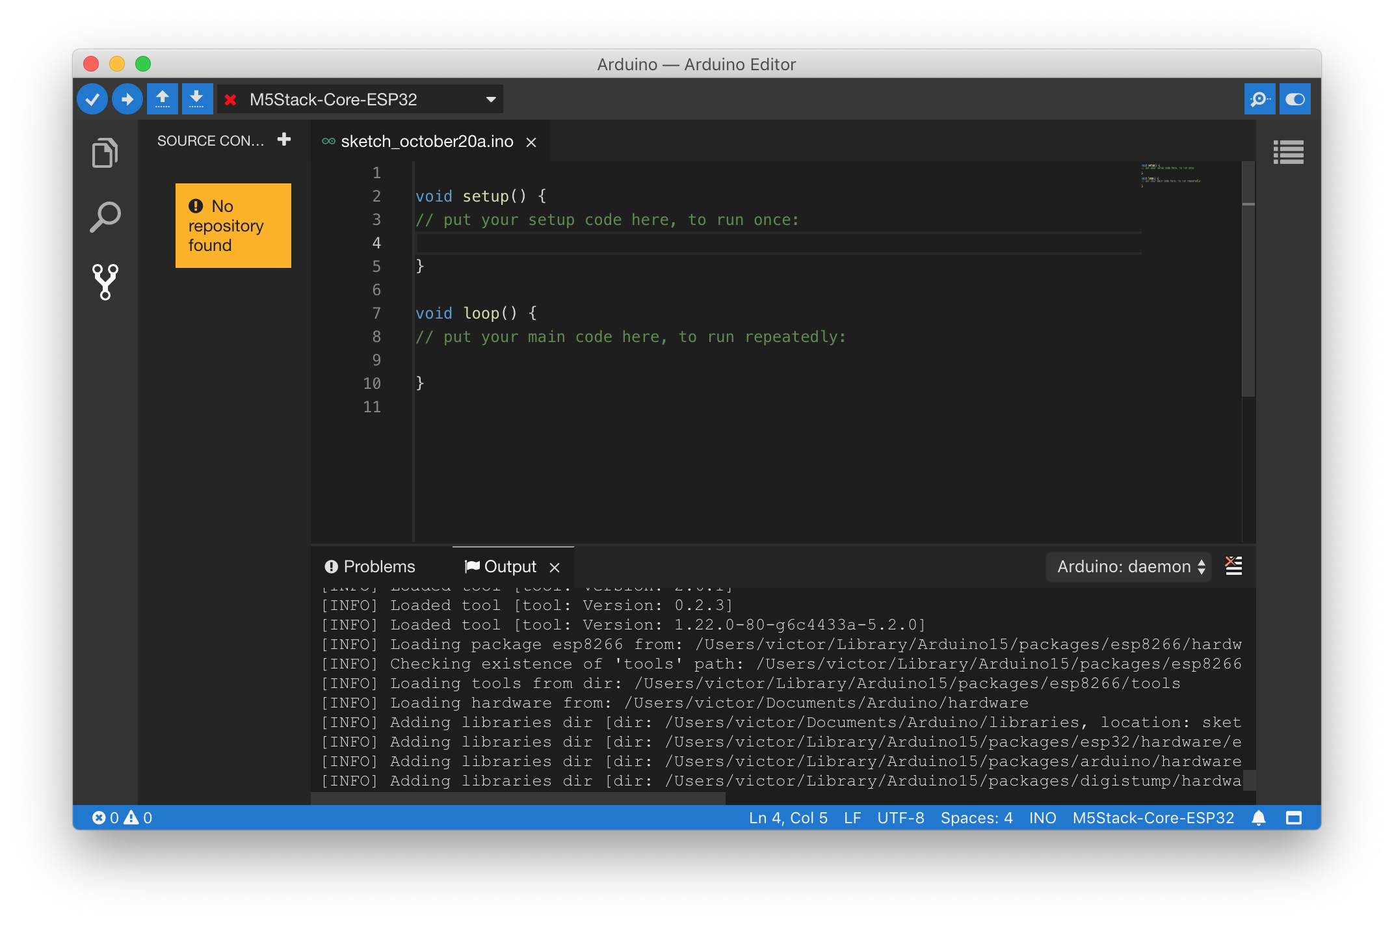
Task: Open the outline list icon on right
Action: coord(1289,153)
